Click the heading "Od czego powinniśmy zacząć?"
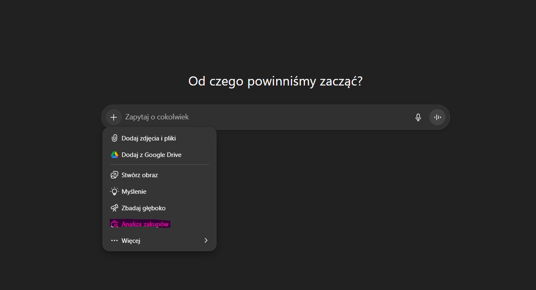Image resolution: width=536 pixels, height=290 pixels. 275,81
